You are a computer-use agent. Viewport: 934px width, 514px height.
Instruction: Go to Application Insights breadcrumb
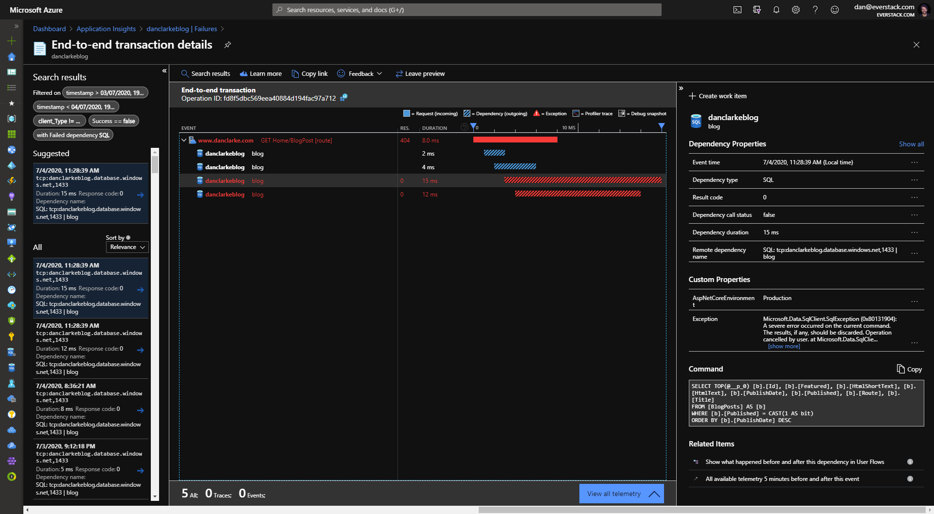click(x=106, y=29)
